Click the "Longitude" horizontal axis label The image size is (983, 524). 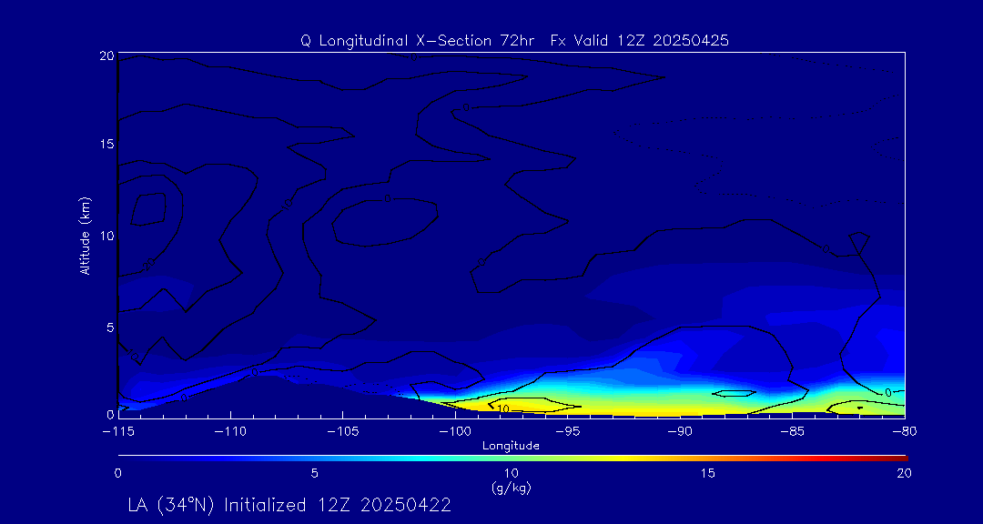click(511, 447)
